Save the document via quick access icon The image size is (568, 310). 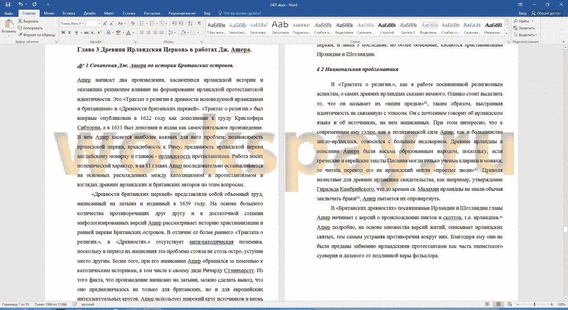tap(8, 5)
